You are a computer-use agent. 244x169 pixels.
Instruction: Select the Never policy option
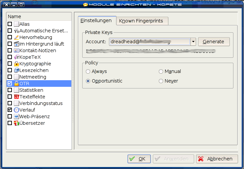coord(161,81)
